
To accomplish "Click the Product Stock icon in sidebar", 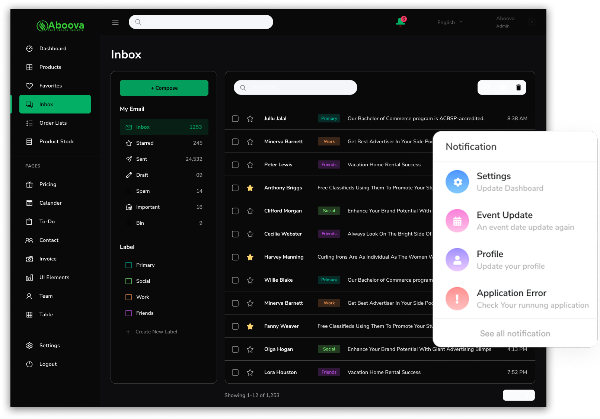I will pos(29,141).
